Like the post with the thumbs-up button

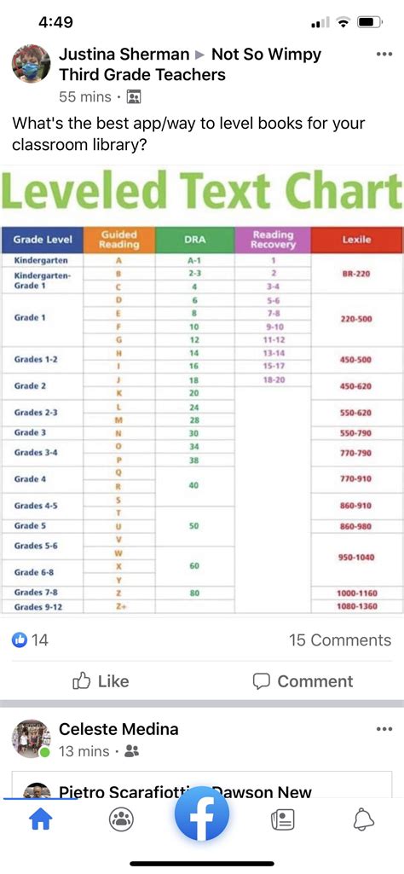click(x=101, y=681)
